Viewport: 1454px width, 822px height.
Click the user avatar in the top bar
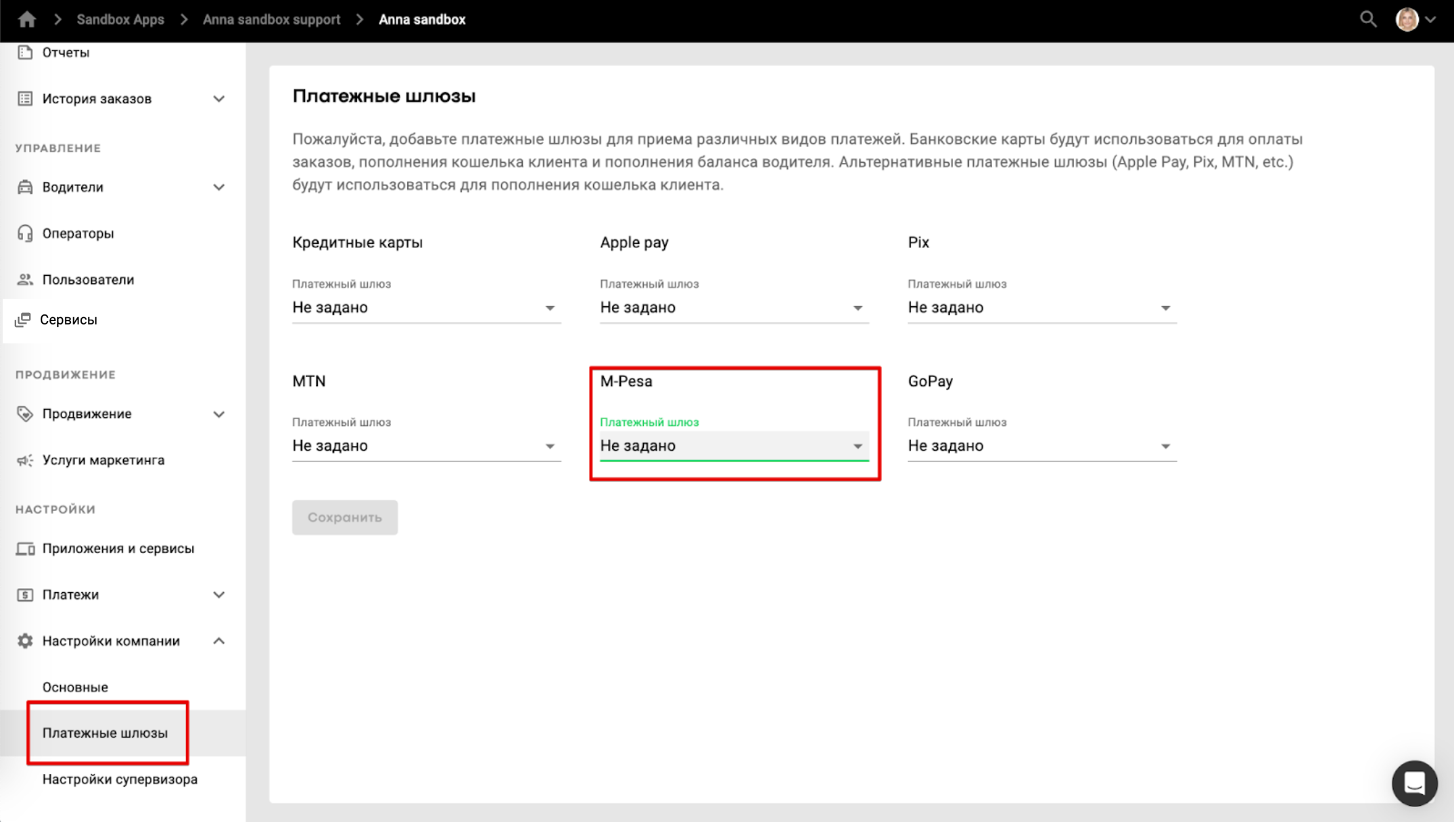(x=1407, y=20)
